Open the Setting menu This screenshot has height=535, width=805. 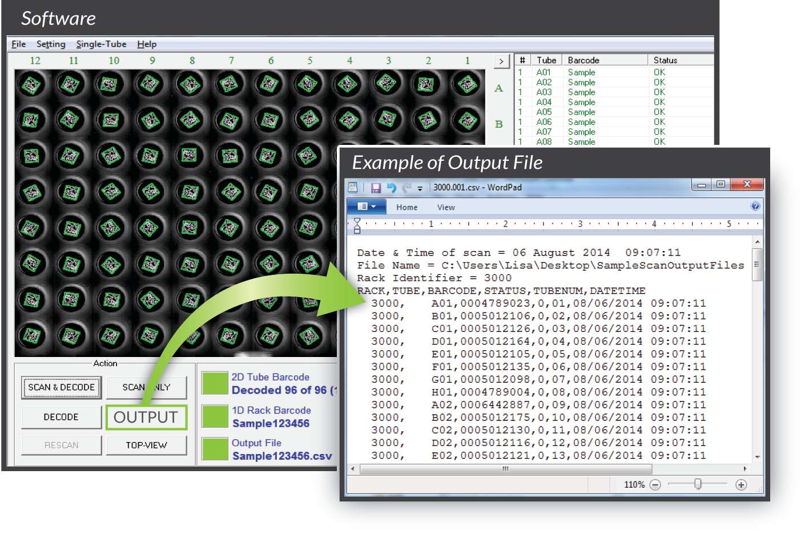click(x=51, y=44)
